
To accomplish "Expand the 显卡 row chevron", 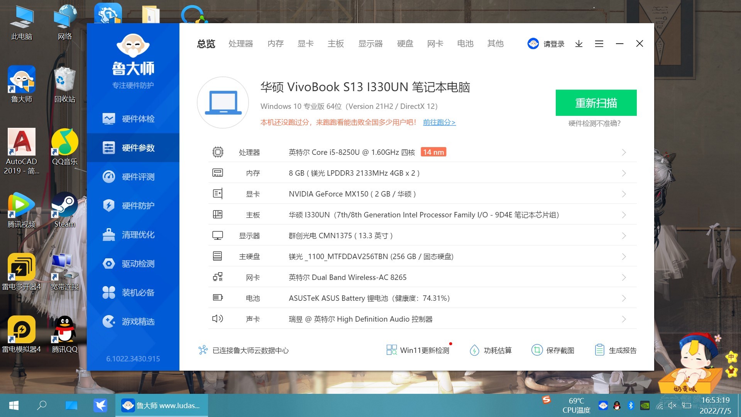I will (624, 194).
